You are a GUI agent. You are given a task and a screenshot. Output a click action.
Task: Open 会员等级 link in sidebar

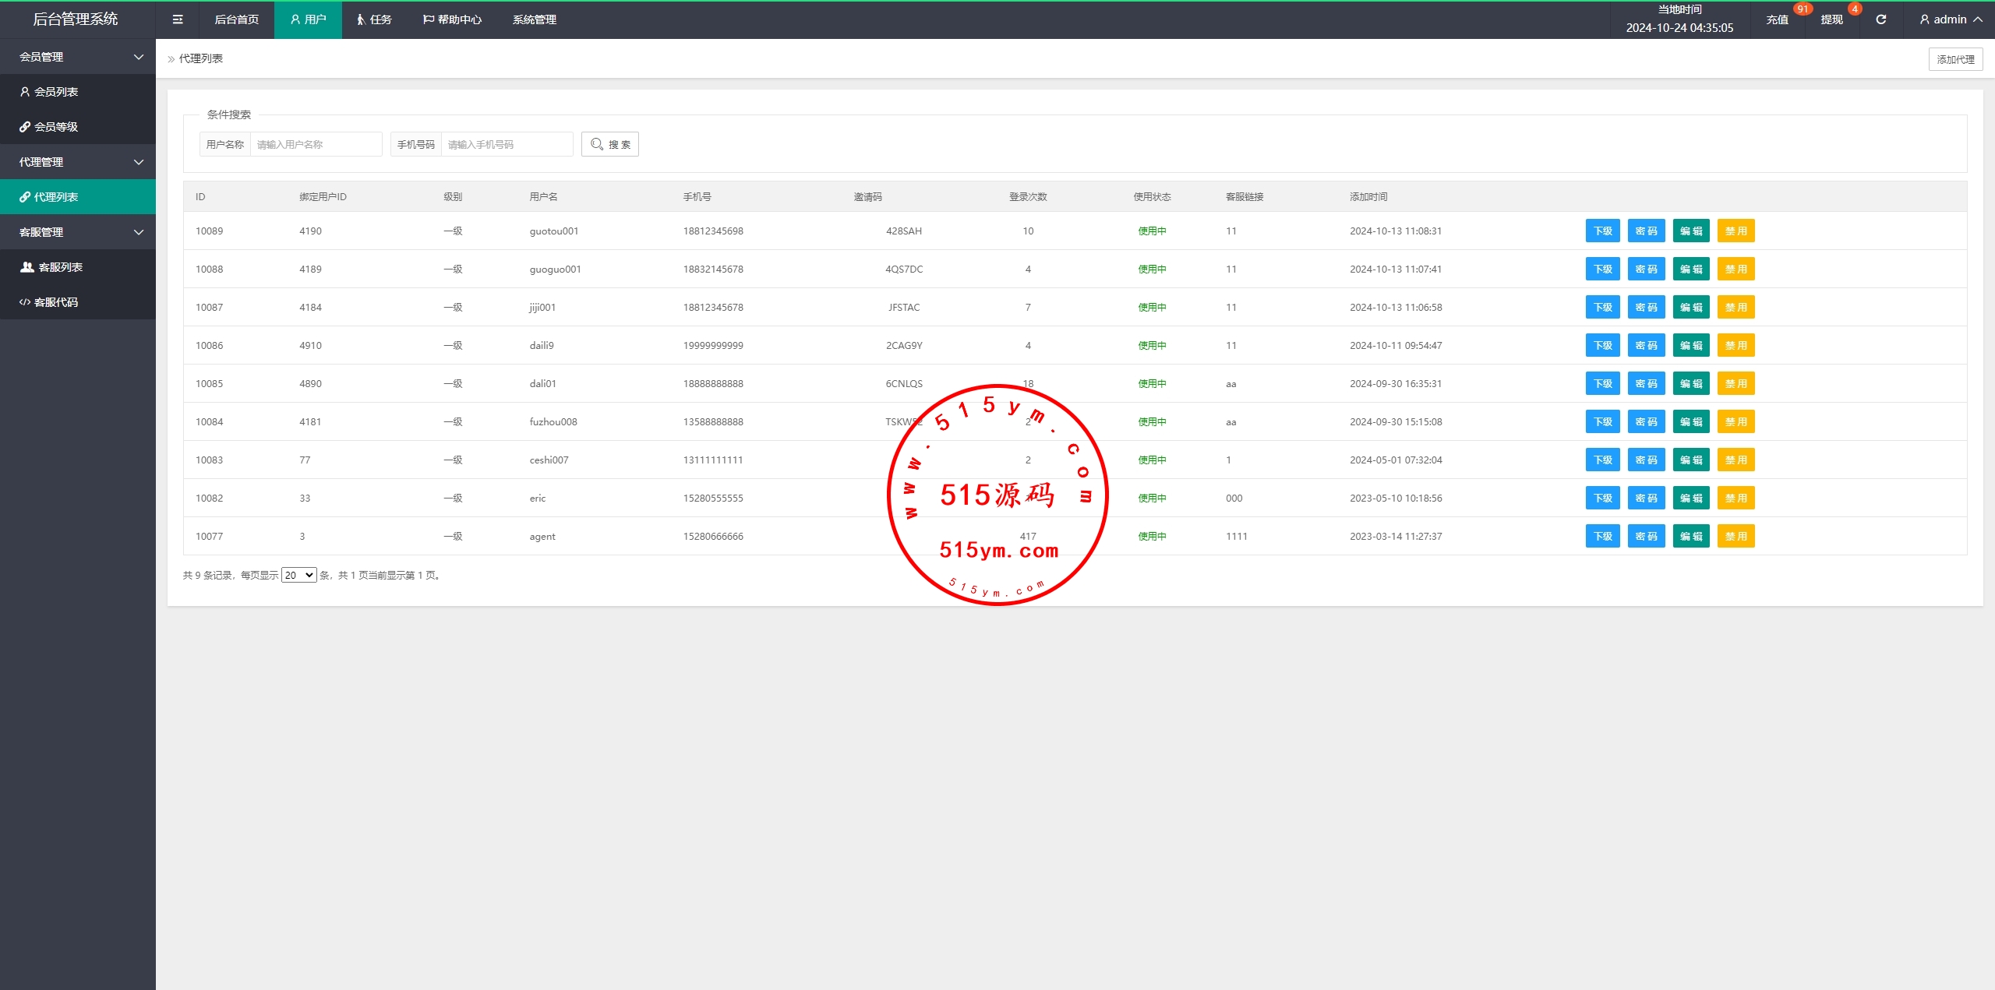pyautogui.click(x=56, y=127)
